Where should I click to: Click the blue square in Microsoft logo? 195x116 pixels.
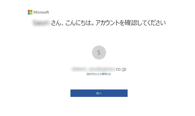29,13
